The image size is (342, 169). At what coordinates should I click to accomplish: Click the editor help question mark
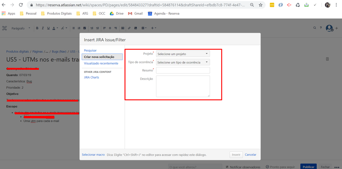[321, 28]
